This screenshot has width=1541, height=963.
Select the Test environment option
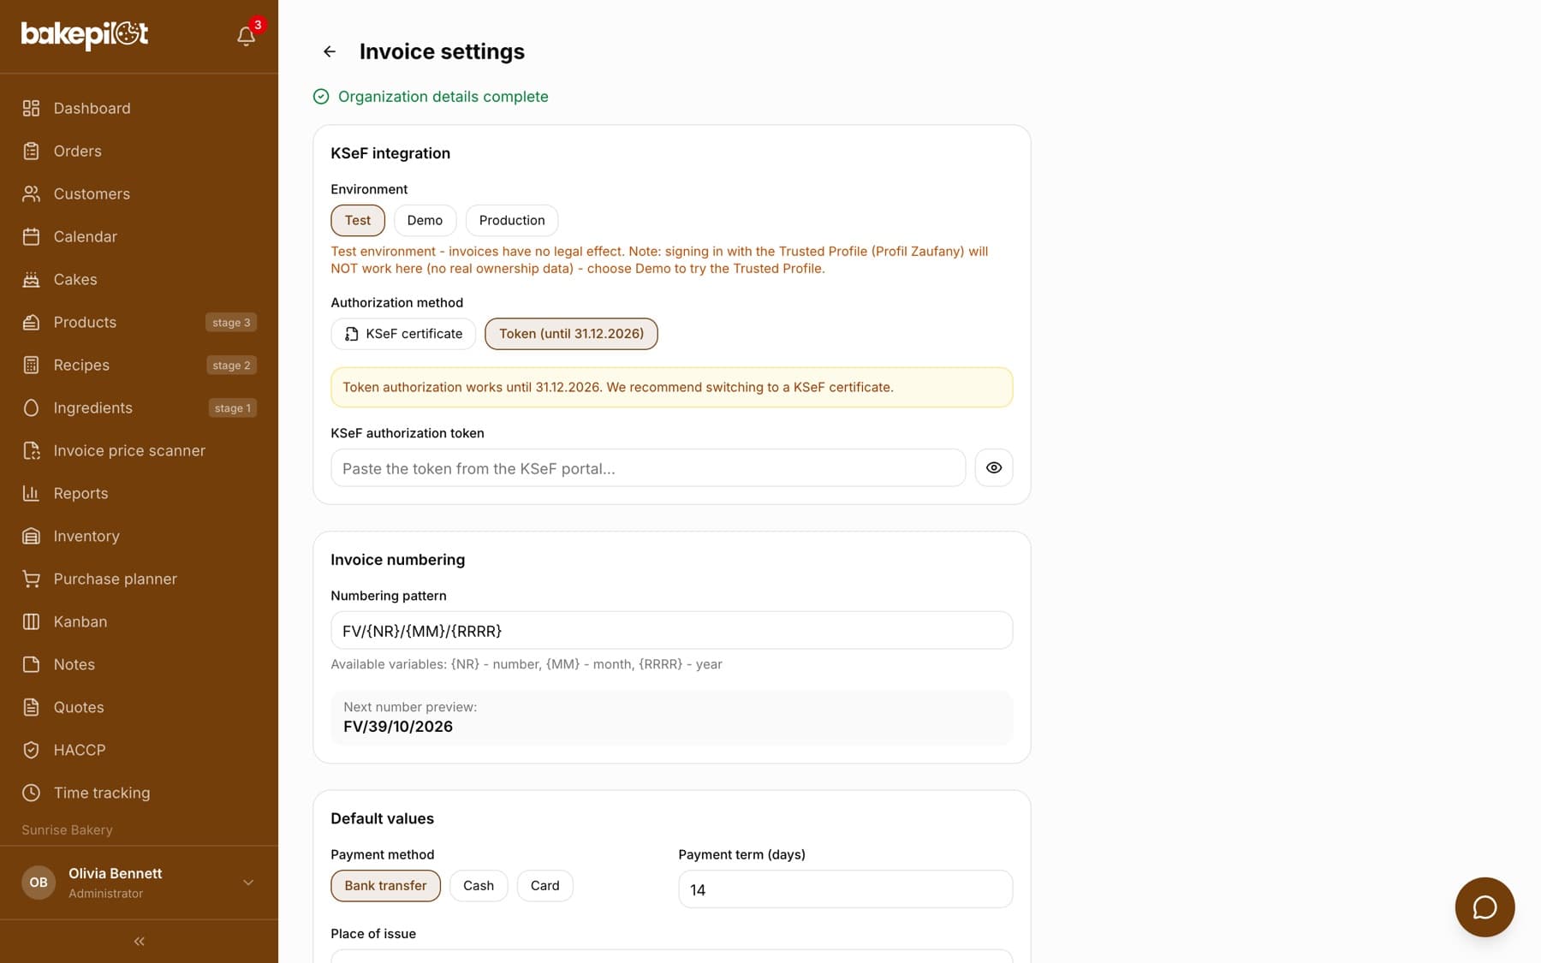358,220
